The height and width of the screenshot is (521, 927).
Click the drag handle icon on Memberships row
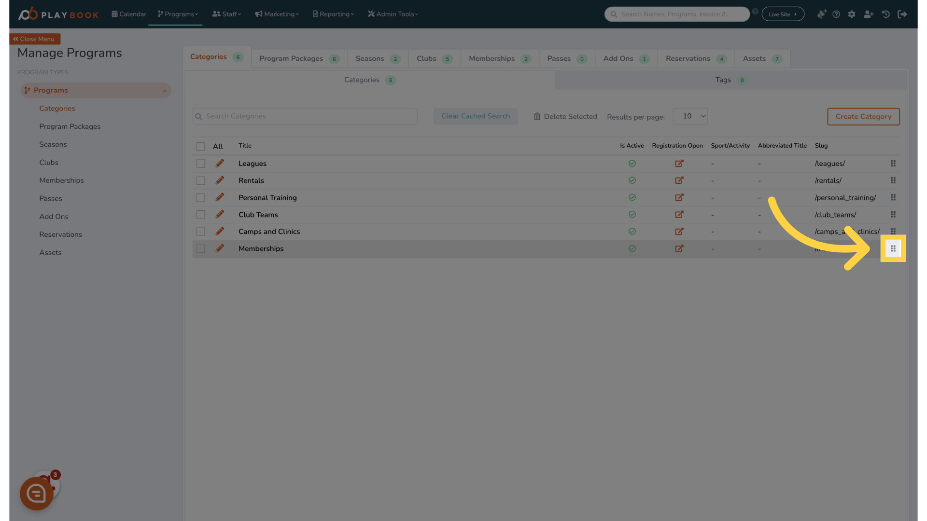click(893, 248)
